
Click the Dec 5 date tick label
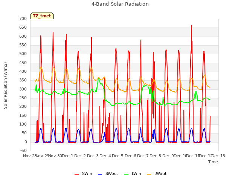(118, 156)
